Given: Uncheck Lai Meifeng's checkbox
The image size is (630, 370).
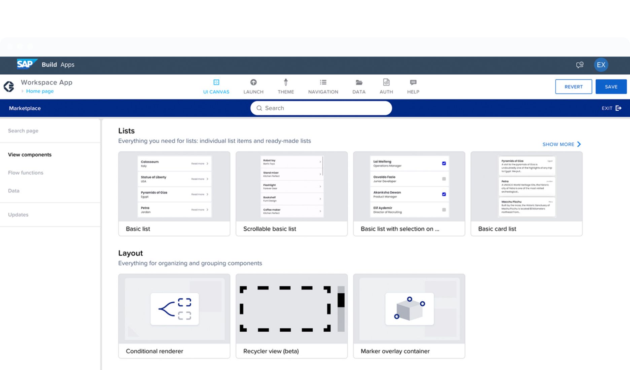Looking at the screenshot, I should [x=444, y=163].
